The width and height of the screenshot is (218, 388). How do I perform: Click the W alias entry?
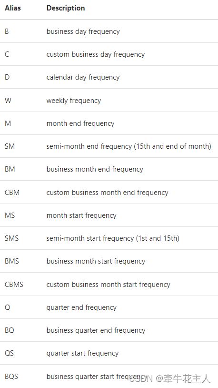[x=8, y=101]
